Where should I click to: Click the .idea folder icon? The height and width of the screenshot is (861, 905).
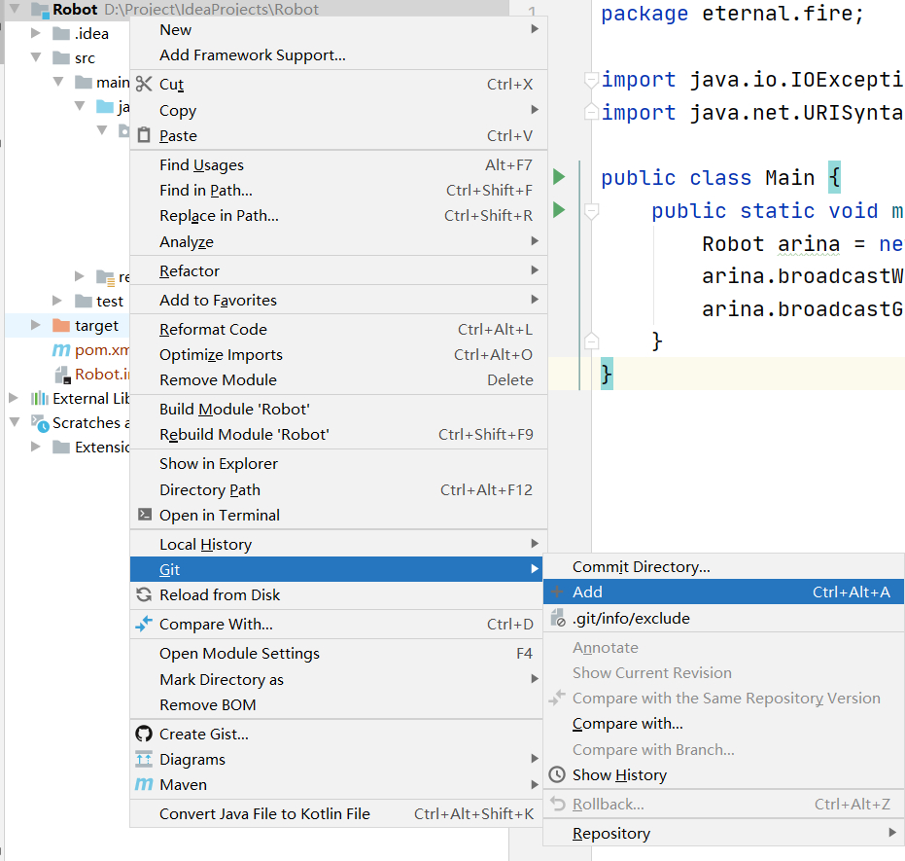pyautogui.click(x=61, y=34)
